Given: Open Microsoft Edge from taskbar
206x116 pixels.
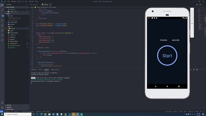Looking at the screenshot, I should tap(41, 114).
